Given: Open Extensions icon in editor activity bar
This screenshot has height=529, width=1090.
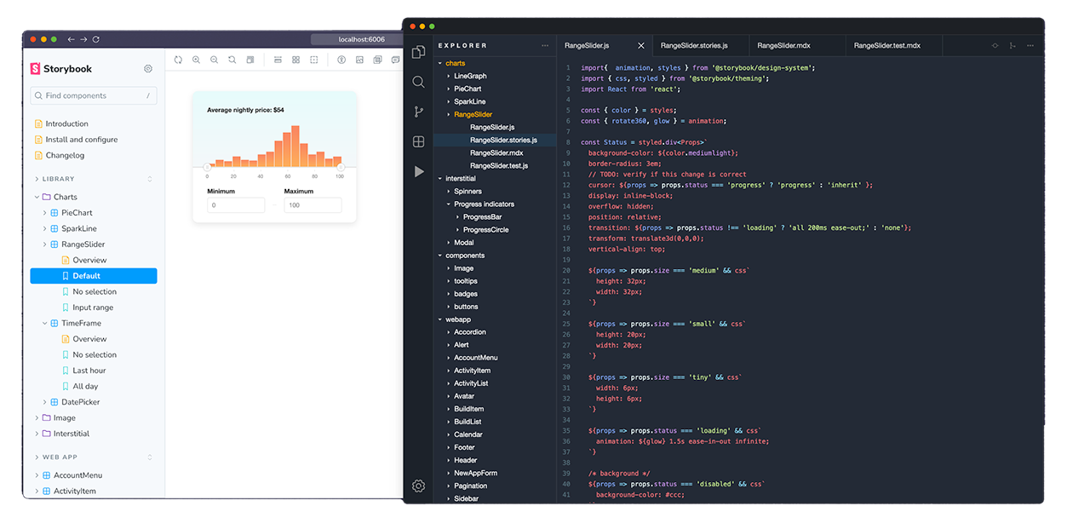Looking at the screenshot, I should tap(418, 141).
